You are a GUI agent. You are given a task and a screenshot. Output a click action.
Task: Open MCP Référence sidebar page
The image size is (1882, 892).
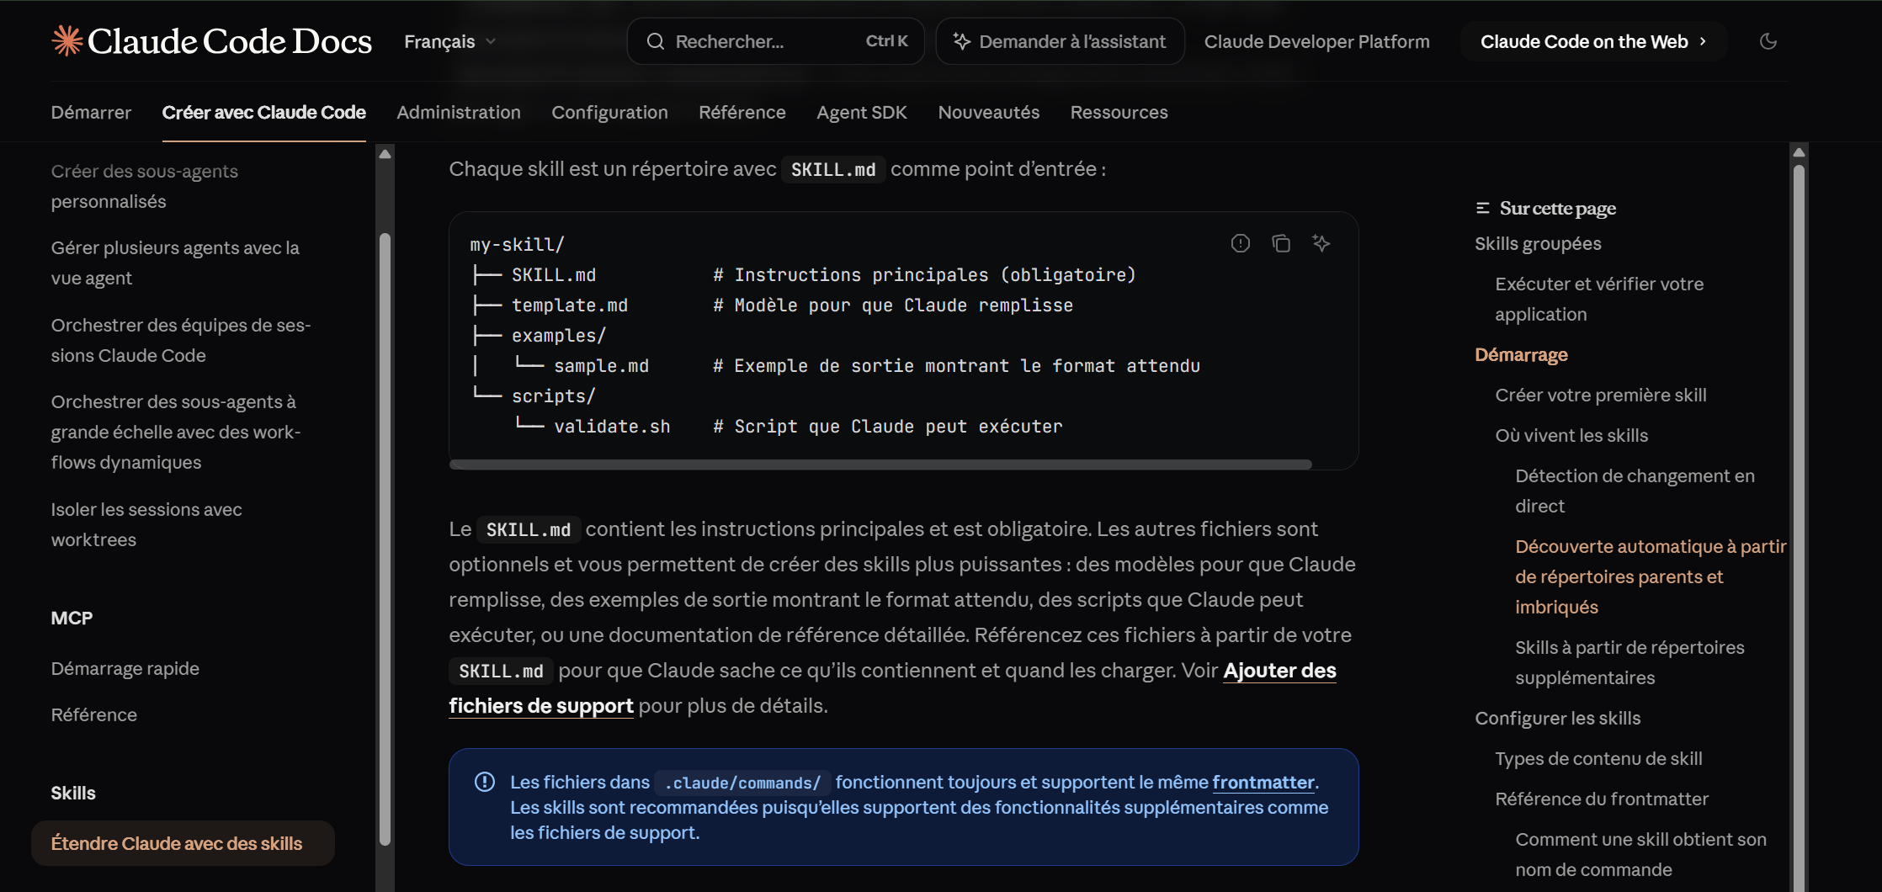click(x=94, y=714)
